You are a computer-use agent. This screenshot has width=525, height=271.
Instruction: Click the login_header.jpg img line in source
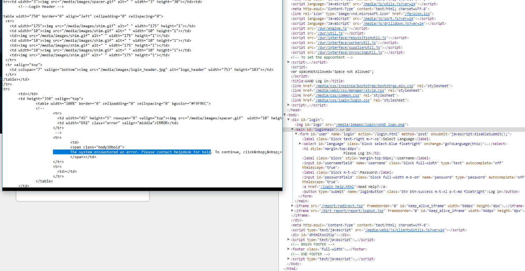[x=141, y=69]
